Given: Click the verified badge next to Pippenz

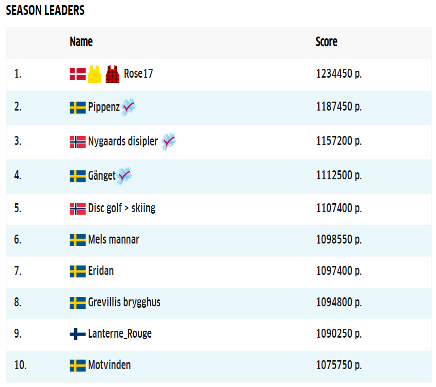Looking at the screenshot, I should (129, 107).
